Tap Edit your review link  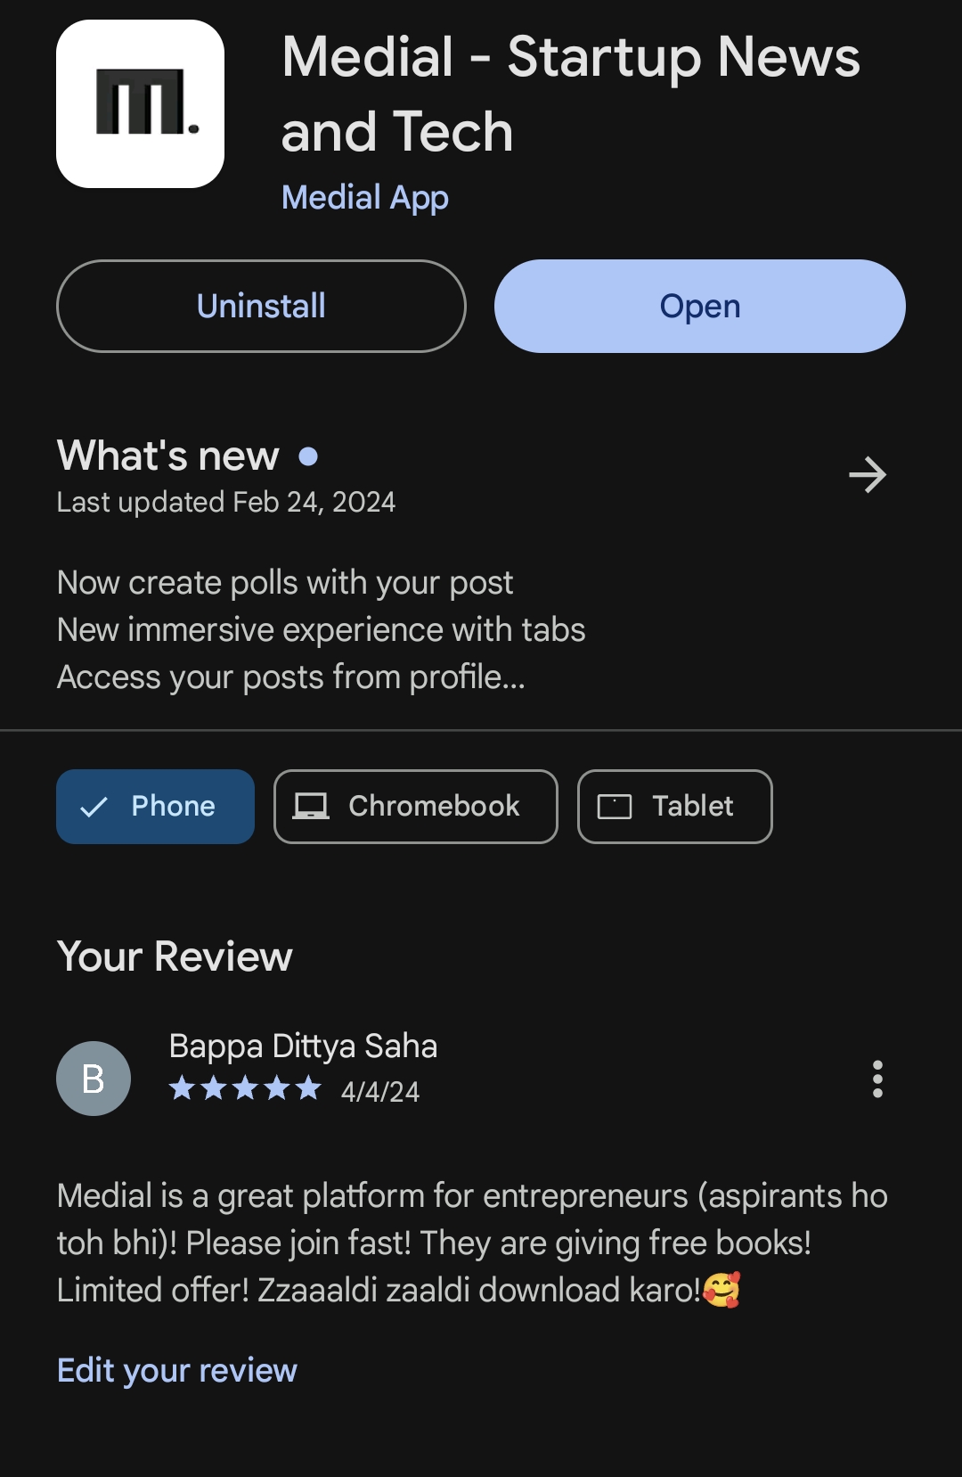click(176, 1370)
